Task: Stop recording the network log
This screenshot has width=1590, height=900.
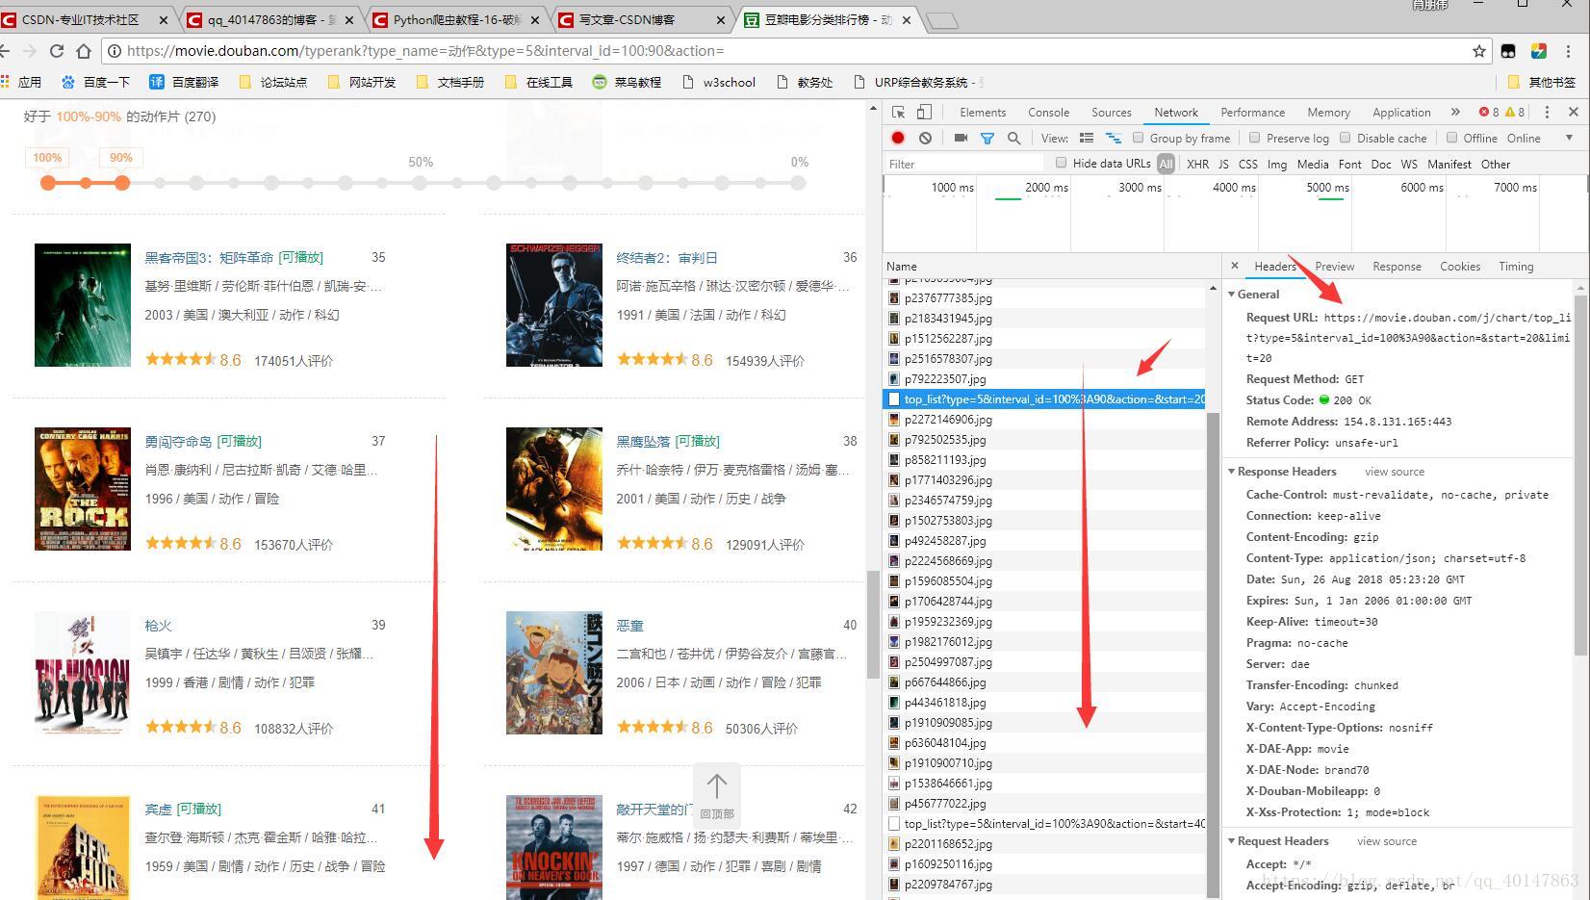Action: [898, 138]
